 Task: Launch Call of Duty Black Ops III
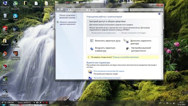click(15, 56)
